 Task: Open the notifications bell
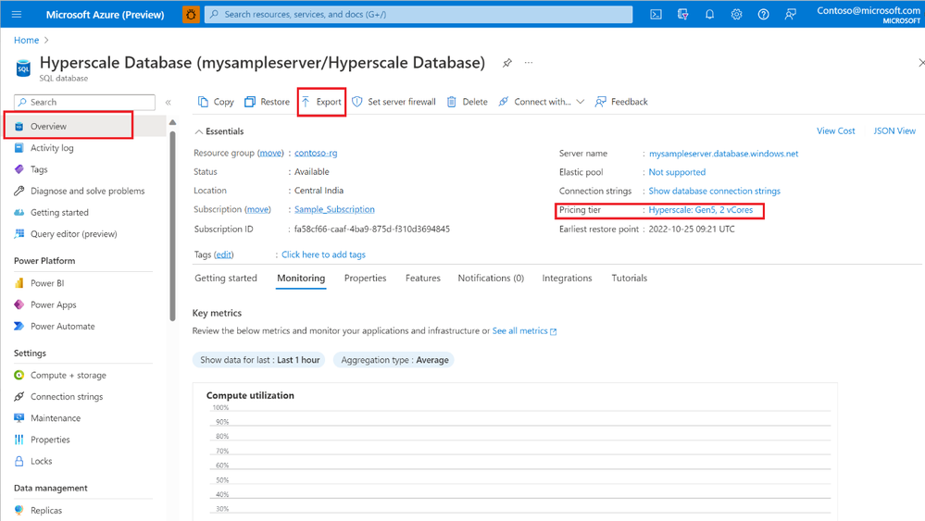[x=709, y=14]
